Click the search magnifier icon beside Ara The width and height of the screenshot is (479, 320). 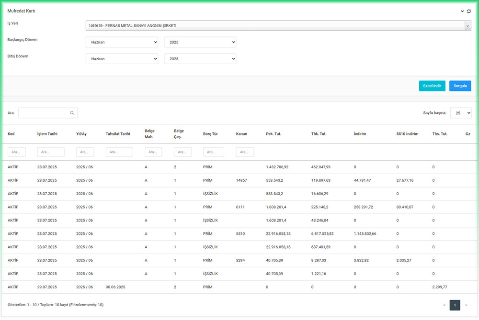click(x=72, y=113)
